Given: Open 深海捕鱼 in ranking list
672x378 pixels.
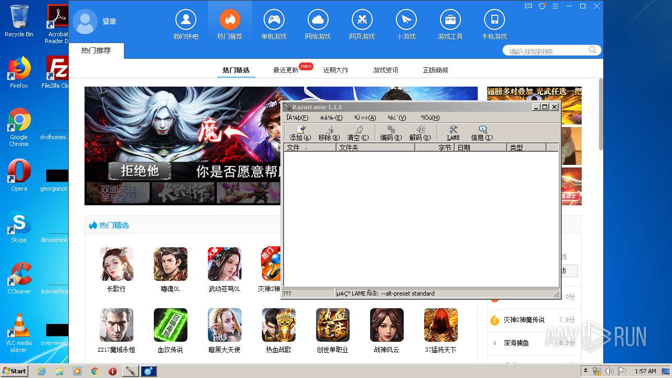Looking at the screenshot, I should click(516, 343).
